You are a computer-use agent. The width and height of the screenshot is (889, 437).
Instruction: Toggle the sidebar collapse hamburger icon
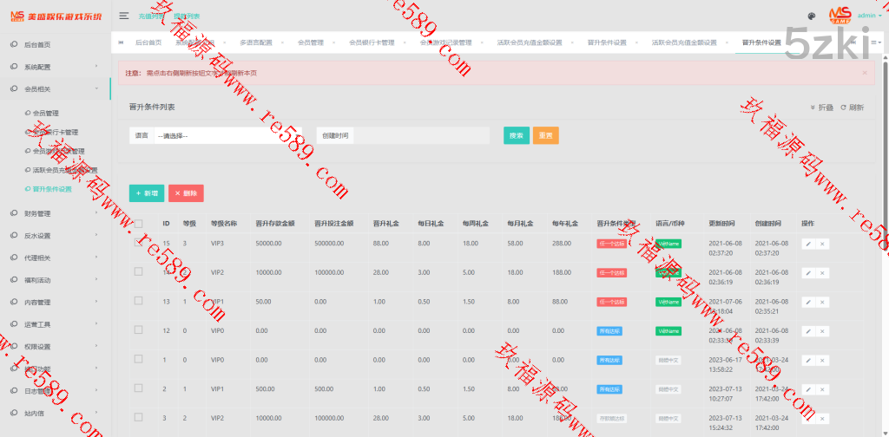click(124, 16)
